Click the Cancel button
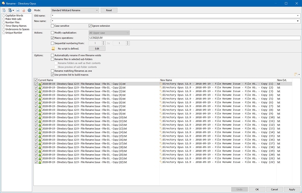This screenshot has height=193, width=302. tap(274, 190)
